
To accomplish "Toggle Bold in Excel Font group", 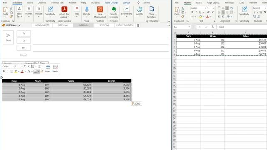I will [x=192, y=12].
